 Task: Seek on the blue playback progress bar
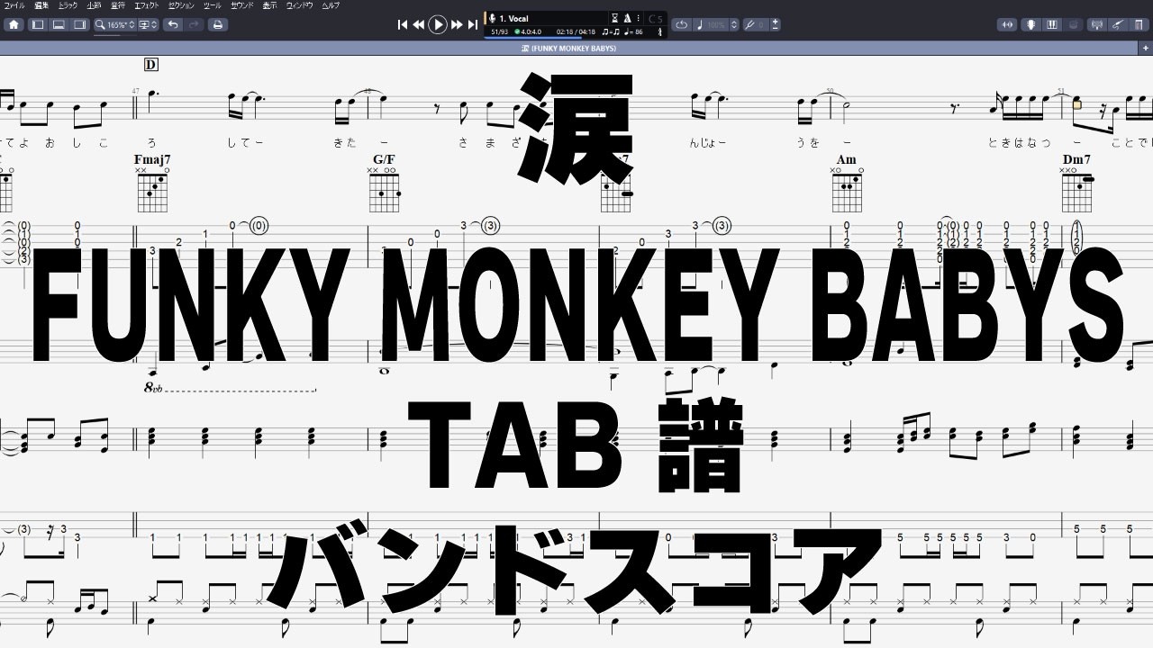coord(533,38)
